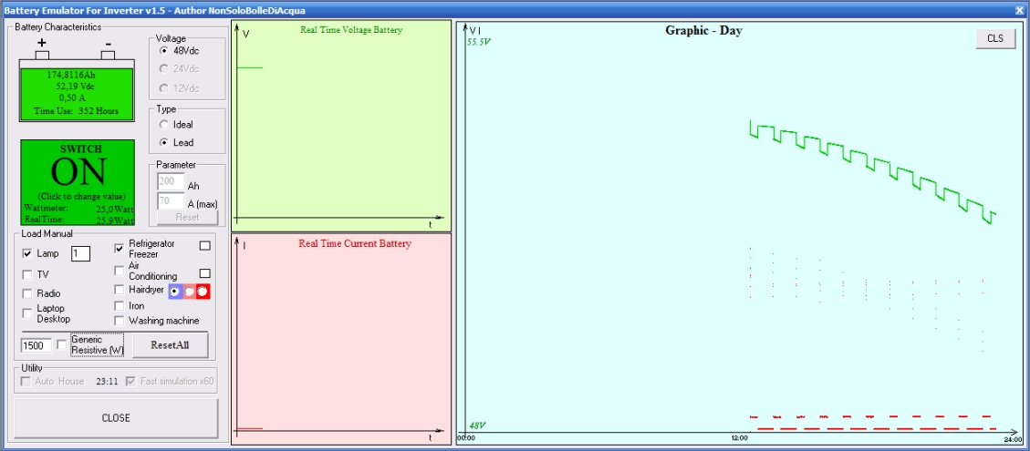Check the Laptop Desktop load
Viewport: 1030px width, 451px height.
coord(27,313)
